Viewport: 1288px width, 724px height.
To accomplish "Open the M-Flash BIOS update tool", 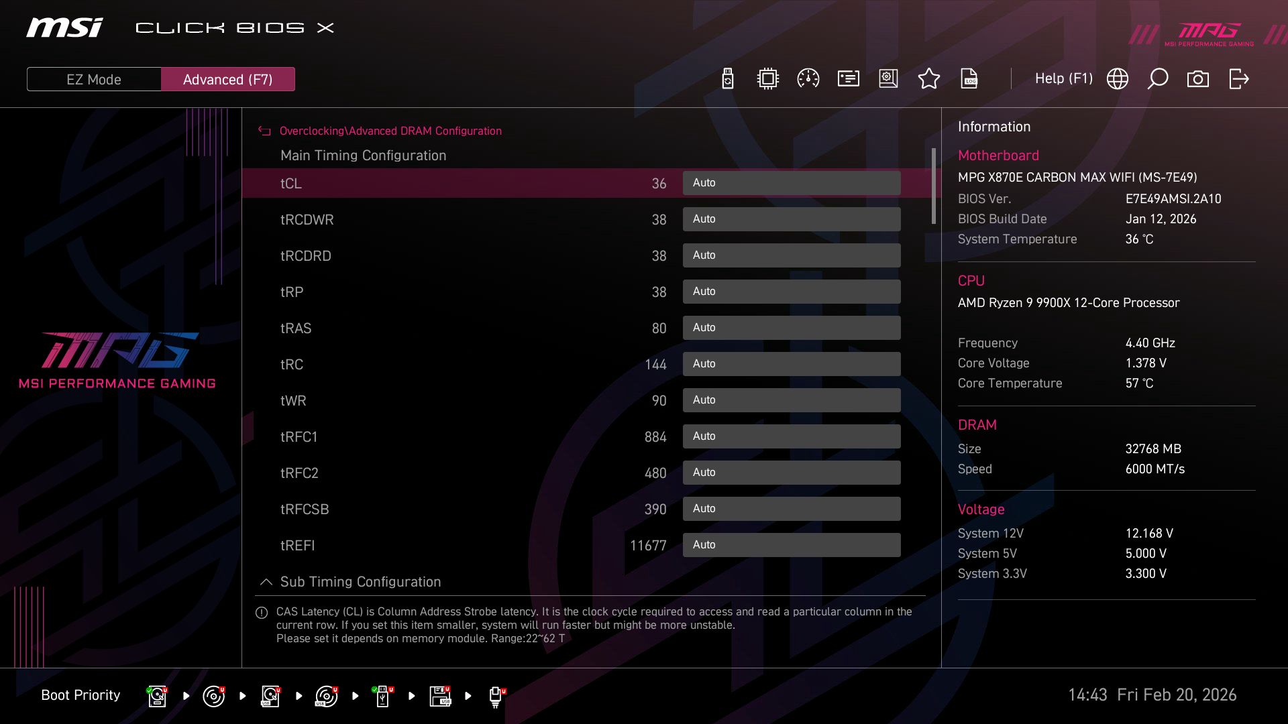I will pos(727,78).
